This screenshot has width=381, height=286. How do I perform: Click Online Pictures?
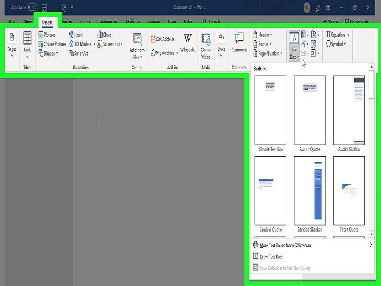(52, 44)
